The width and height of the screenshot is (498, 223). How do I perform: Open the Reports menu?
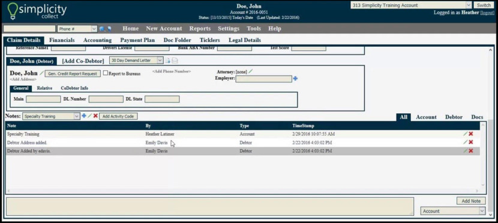pyautogui.click(x=200, y=29)
